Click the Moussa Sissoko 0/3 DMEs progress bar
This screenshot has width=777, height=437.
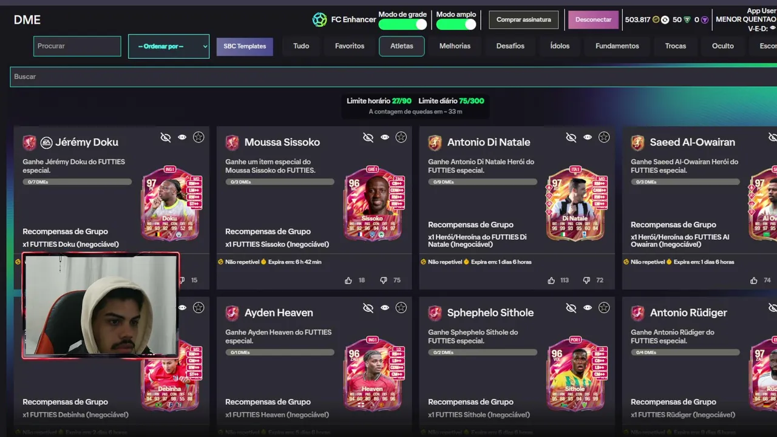point(280,181)
